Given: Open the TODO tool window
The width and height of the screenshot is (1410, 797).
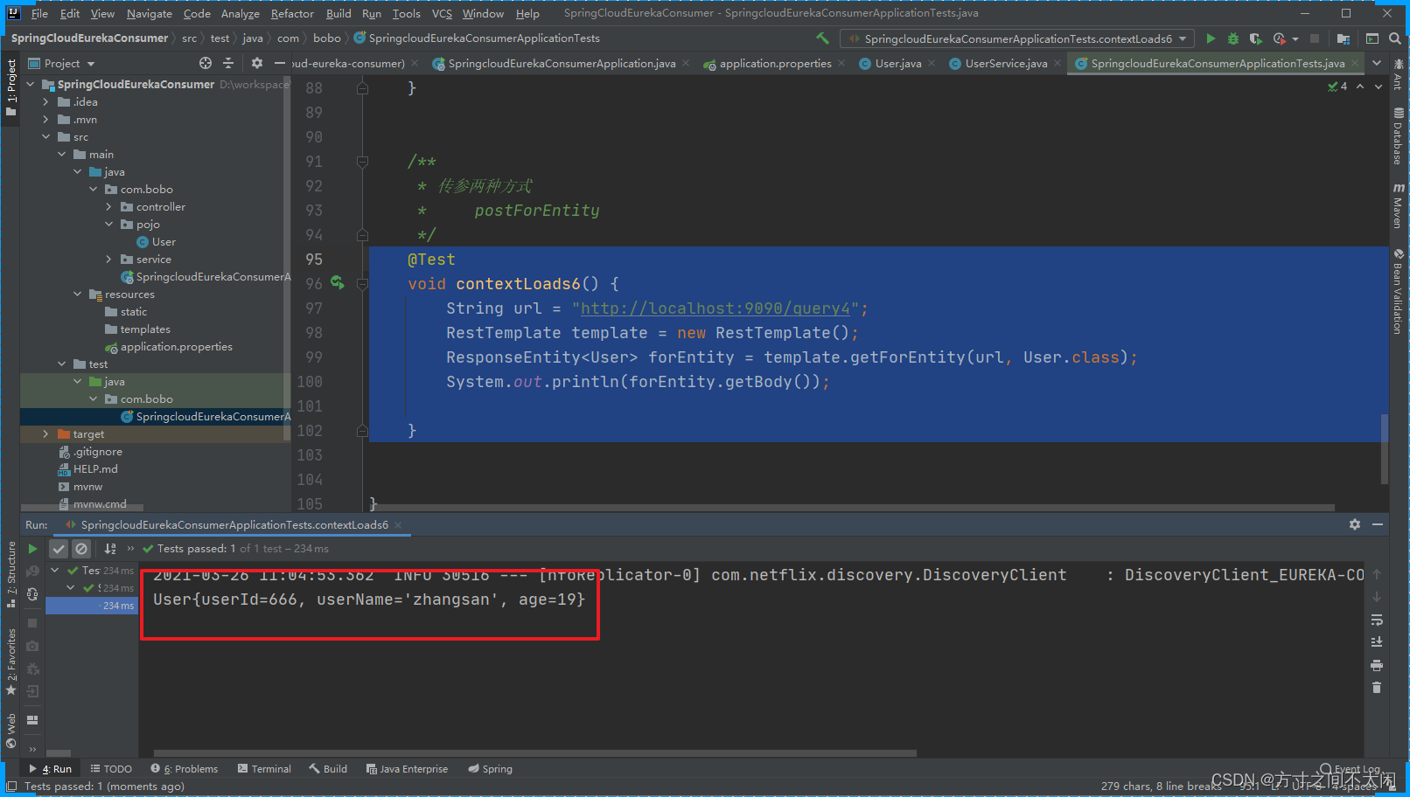Looking at the screenshot, I should [x=111, y=769].
